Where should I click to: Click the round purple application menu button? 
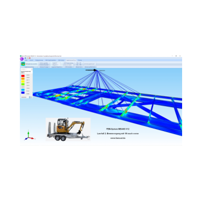tap(21, 59)
